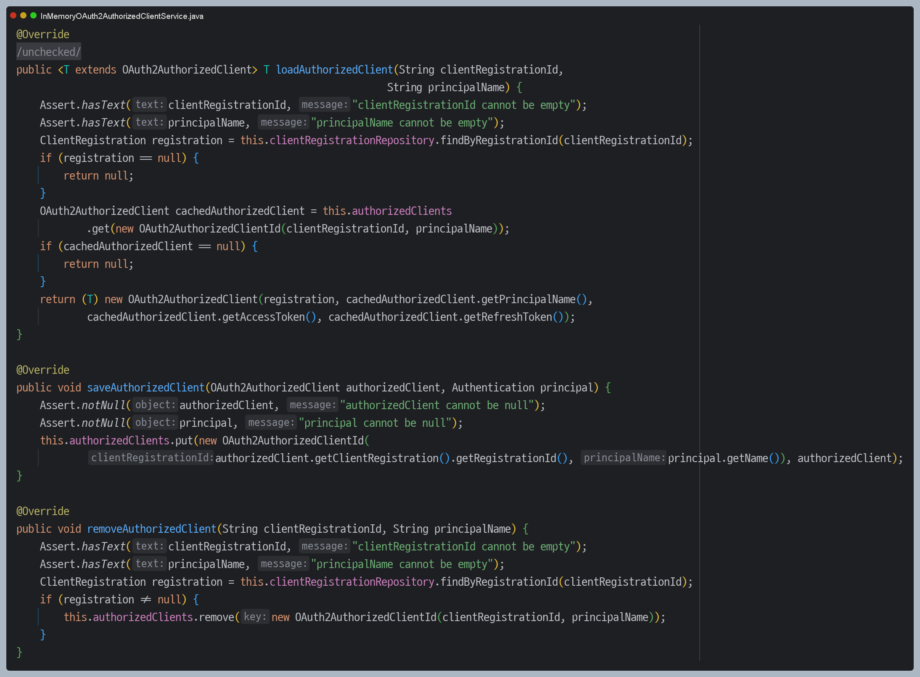Click the InMemoryOAuth2AuthorizedClientService.java title

point(122,16)
